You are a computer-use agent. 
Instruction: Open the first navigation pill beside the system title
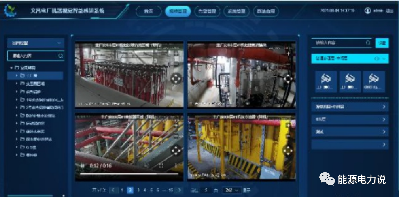pyautogui.click(x=149, y=11)
